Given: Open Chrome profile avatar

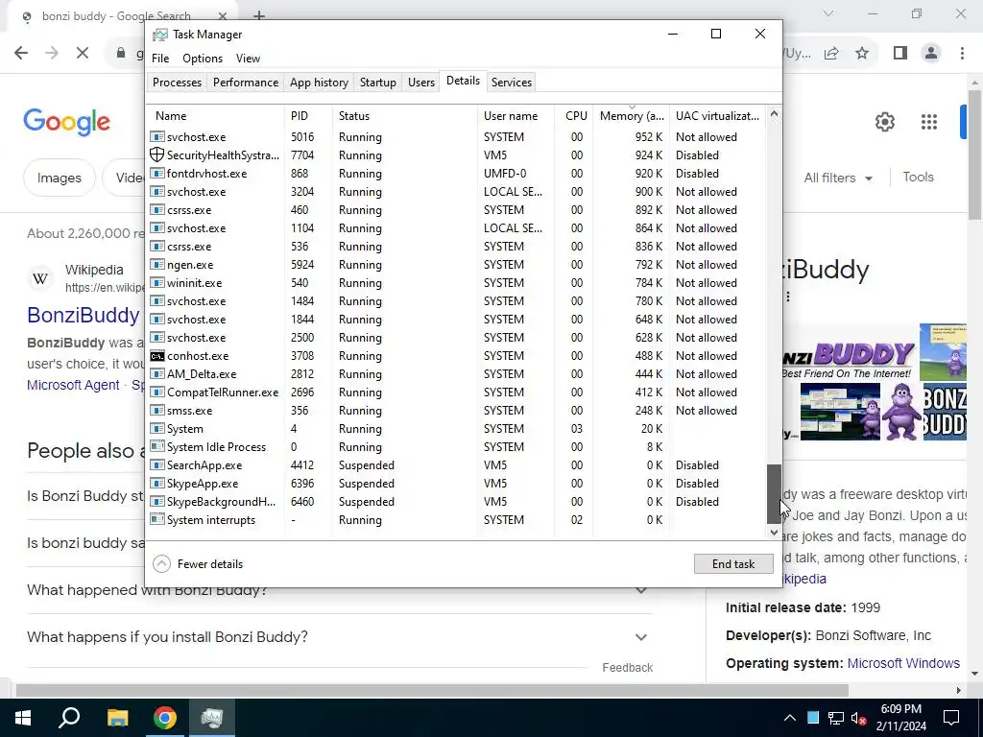Looking at the screenshot, I should 931,54.
